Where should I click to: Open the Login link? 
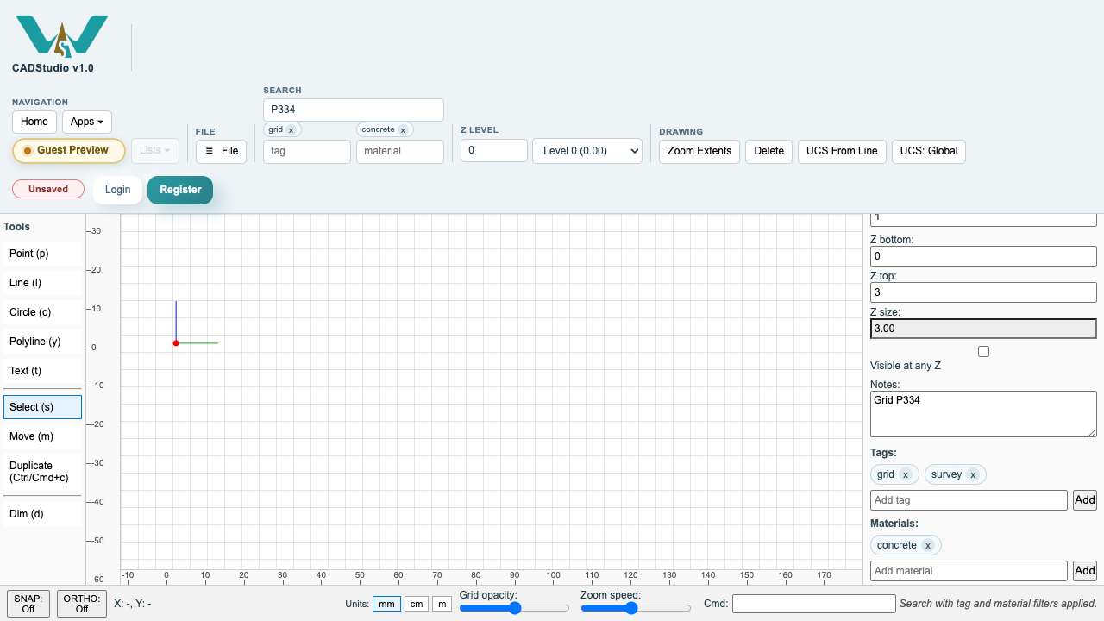click(x=117, y=190)
